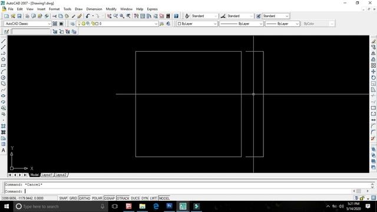Select the Fillet modify tool

click(373, 132)
